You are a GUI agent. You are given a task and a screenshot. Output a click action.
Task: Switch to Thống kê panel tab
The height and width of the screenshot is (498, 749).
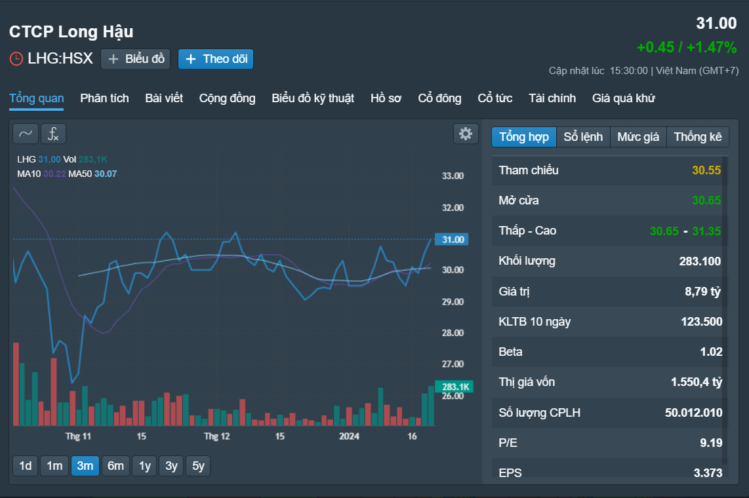[x=698, y=137]
